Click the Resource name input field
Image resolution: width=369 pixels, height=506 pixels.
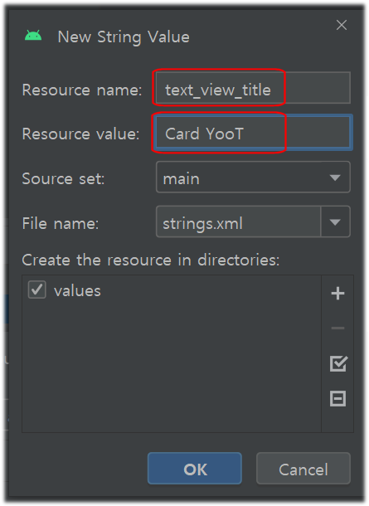click(253, 88)
